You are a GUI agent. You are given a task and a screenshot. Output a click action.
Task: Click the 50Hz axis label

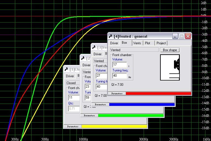[45, 139]
